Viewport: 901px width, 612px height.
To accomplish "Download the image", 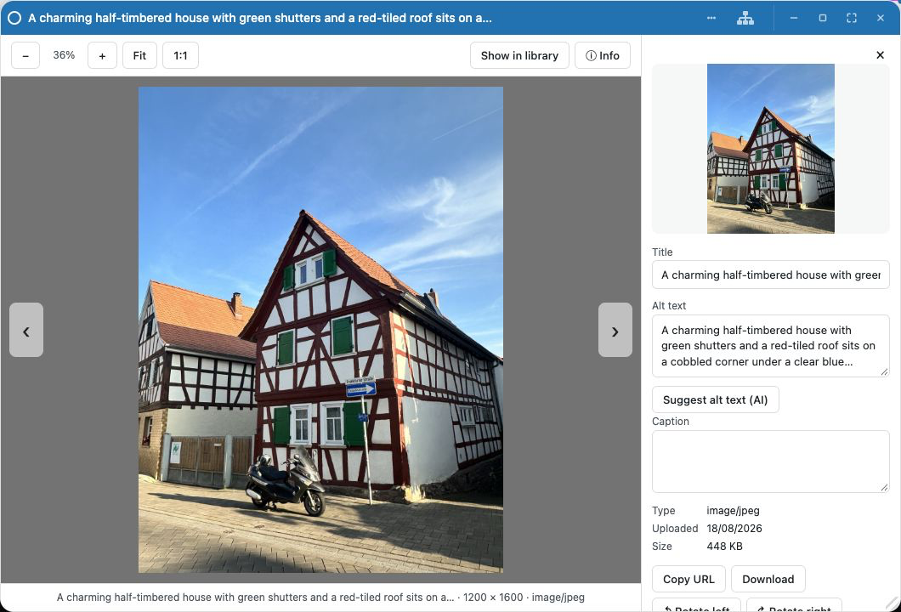I will click(768, 579).
